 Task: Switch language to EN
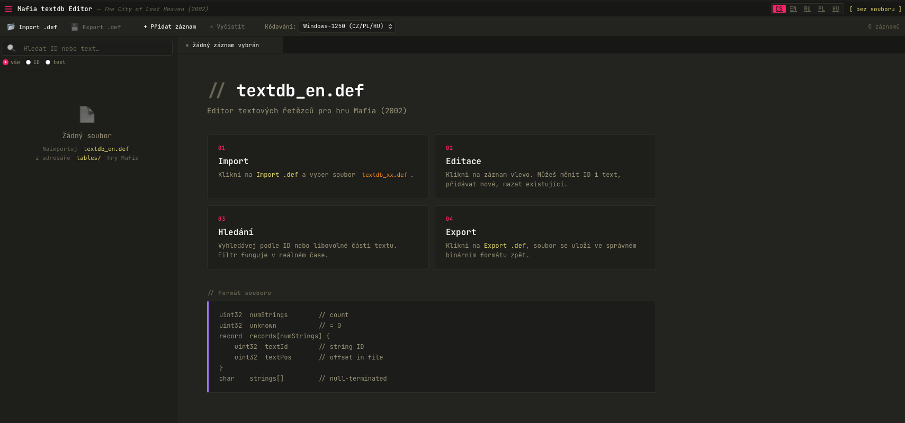[x=793, y=9]
